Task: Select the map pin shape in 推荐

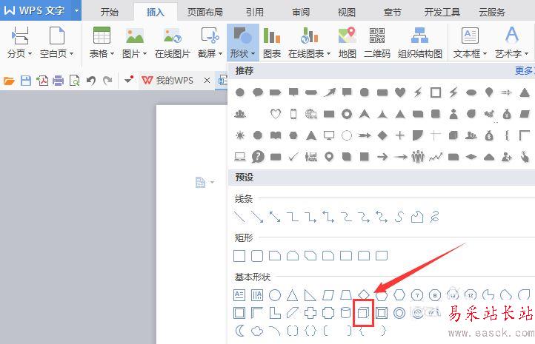Action: 329,157
